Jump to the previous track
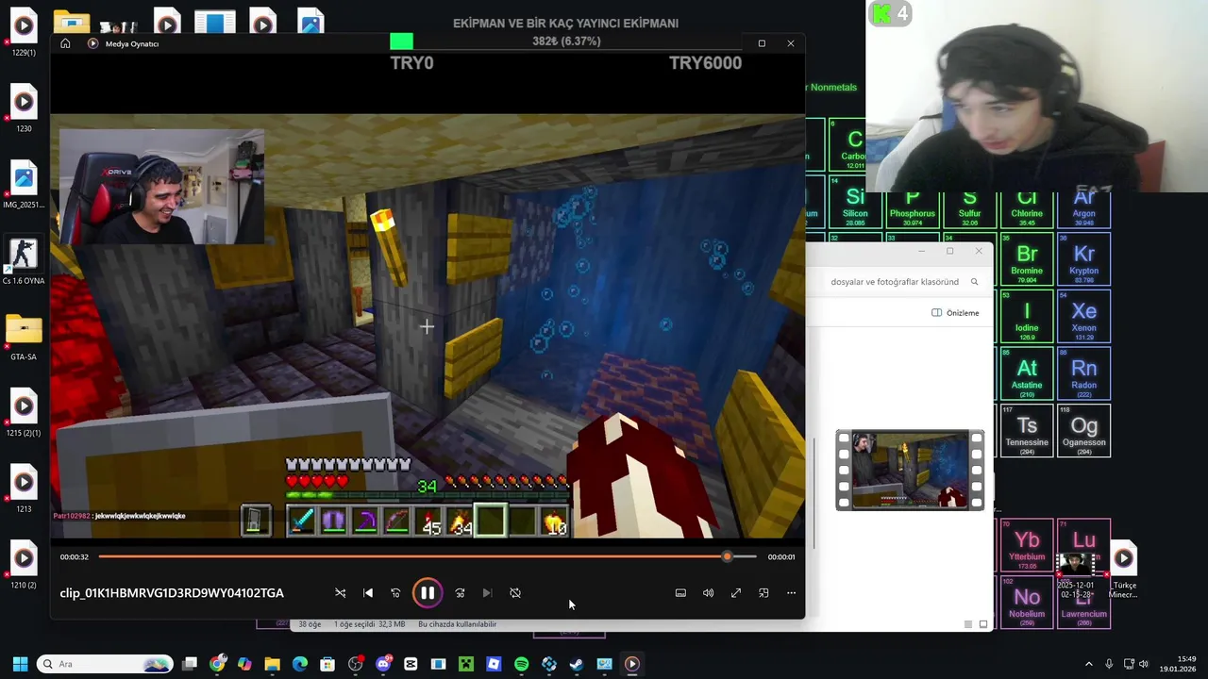Image resolution: width=1208 pixels, height=679 pixels. pos(368,593)
